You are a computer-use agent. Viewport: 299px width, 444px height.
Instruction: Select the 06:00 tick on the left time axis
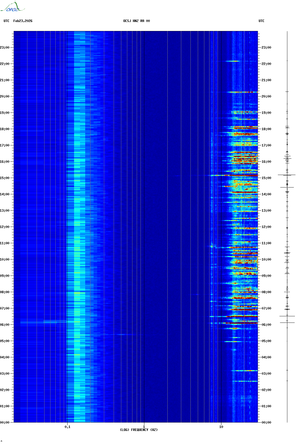[5, 325]
